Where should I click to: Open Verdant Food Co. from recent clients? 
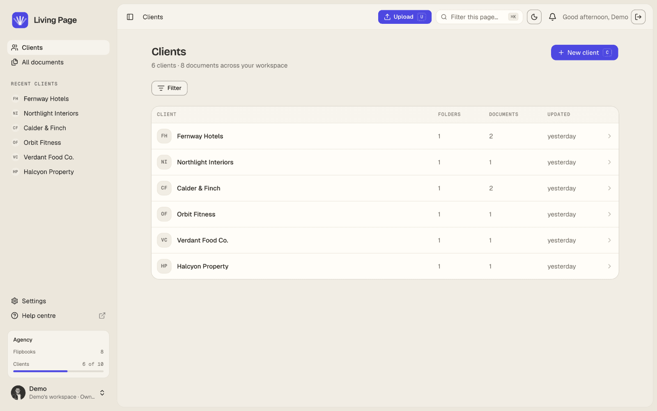58,157
